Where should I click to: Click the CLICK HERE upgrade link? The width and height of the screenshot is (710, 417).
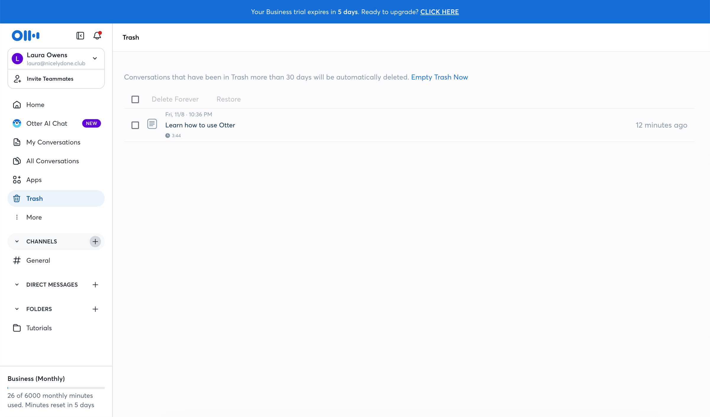coord(439,12)
